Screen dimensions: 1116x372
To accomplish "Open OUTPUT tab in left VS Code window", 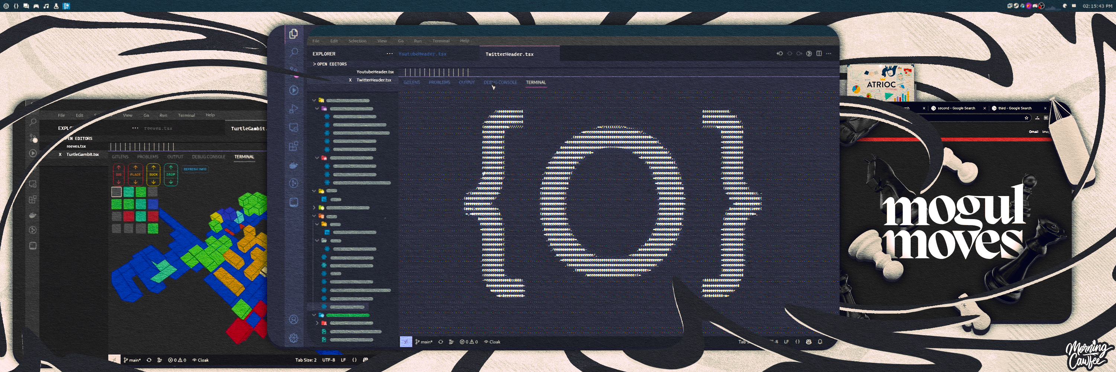I will click(175, 157).
